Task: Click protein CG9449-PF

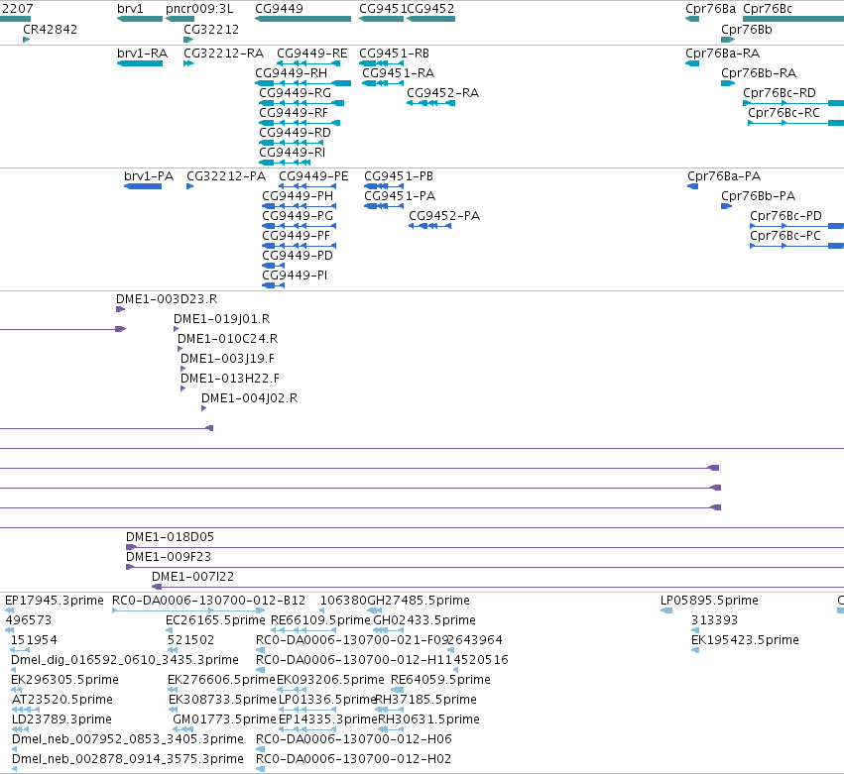Action: click(x=297, y=236)
